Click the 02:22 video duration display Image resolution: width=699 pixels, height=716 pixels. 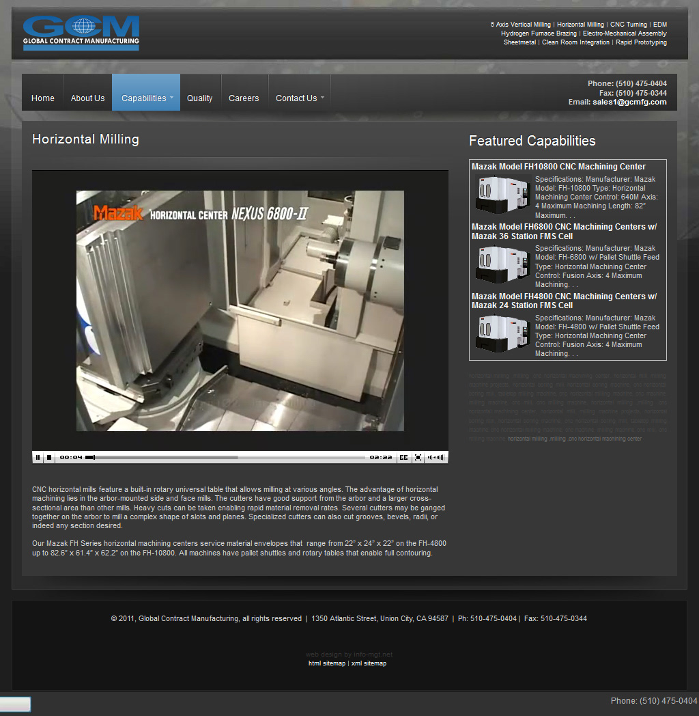pos(381,457)
